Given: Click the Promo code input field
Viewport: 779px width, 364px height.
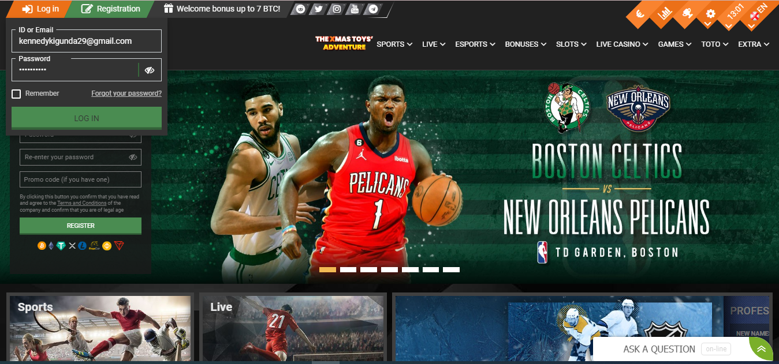Looking at the screenshot, I should tap(80, 179).
